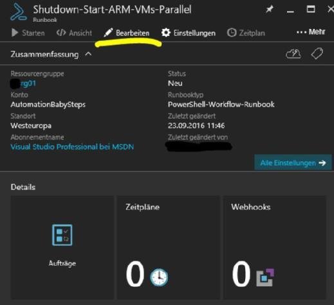Maximize the runbook blade

[x=311, y=9]
